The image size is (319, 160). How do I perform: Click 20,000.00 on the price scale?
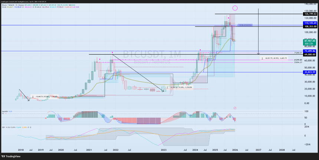pos(310,89)
